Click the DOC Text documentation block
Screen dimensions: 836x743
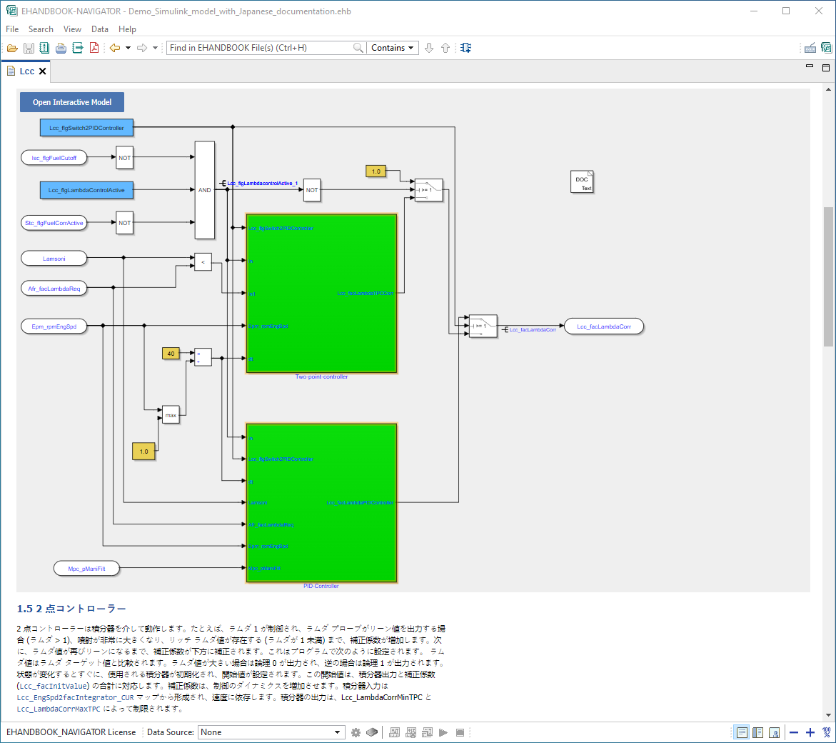[582, 182]
